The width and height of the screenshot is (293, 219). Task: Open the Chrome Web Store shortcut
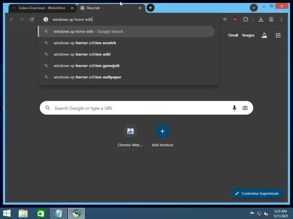click(x=130, y=136)
